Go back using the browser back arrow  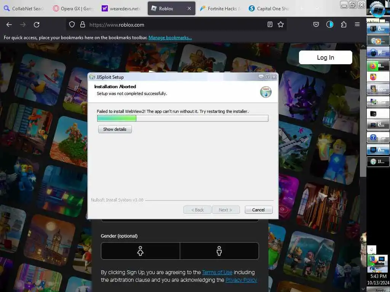pyautogui.click(x=9, y=25)
